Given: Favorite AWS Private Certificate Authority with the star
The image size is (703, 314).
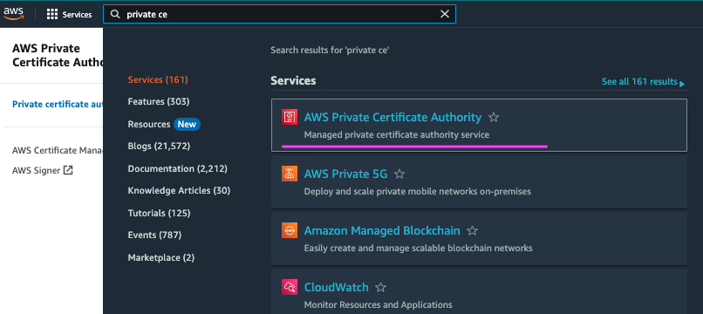Looking at the screenshot, I should (x=494, y=118).
